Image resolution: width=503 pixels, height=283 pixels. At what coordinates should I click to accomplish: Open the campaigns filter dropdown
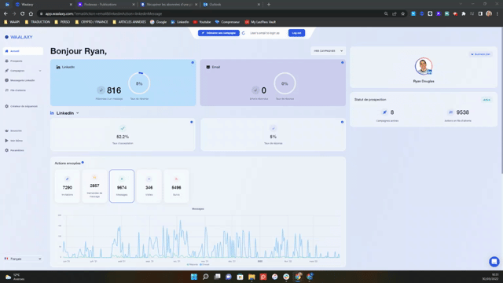(328, 50)
